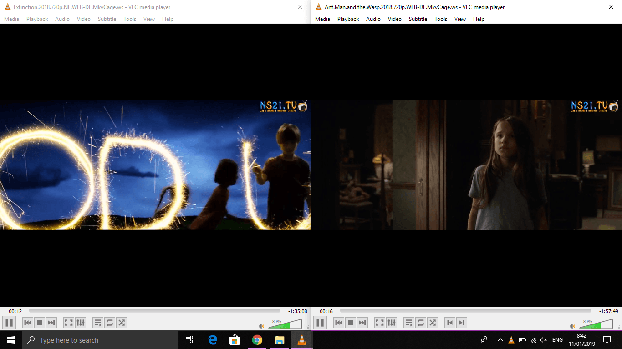The image size is (622, 349).
Task: Open Media menu in Ant-Man window
Action: [322, 19]
